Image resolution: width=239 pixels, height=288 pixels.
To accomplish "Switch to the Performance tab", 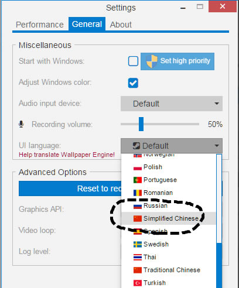I will pos(40,25).
